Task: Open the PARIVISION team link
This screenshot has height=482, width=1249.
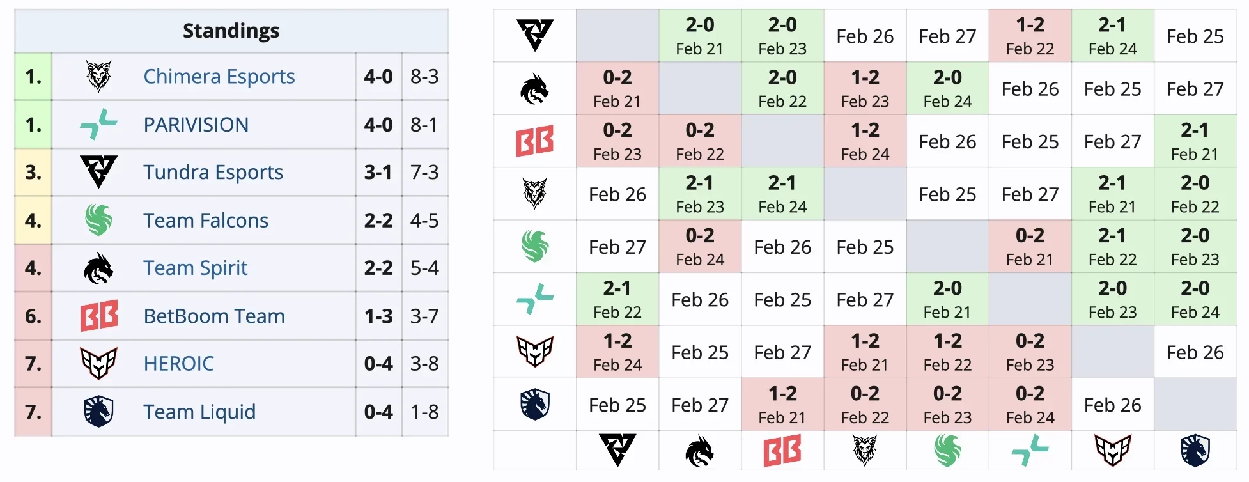Action: (196, 125)
